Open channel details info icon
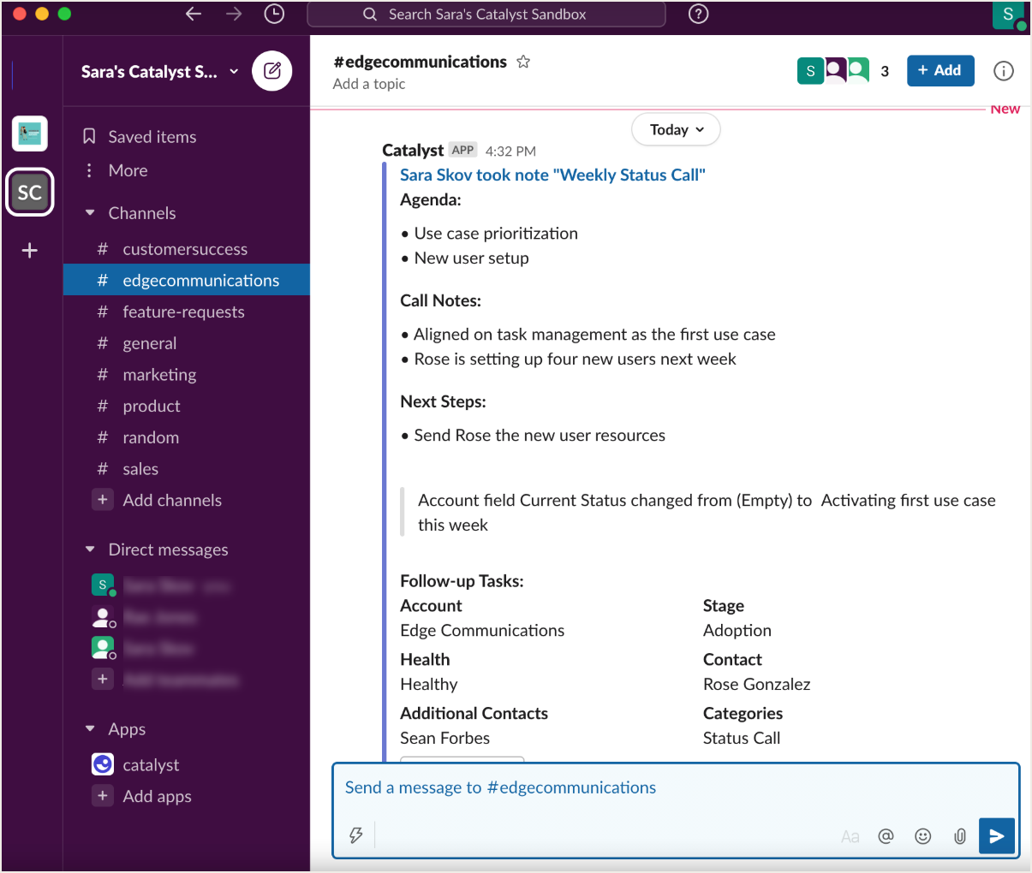Image resolution: width=1032 pixels, height=873 pixels. point(1004,71)
